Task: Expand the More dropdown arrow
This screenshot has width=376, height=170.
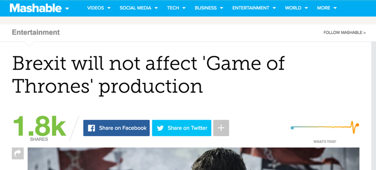Action: coord(335,8)
